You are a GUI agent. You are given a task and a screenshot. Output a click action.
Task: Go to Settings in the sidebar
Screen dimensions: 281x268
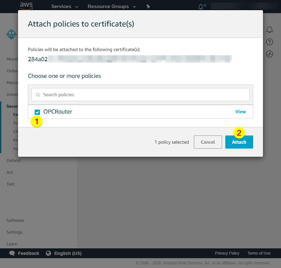coord(14,232)
